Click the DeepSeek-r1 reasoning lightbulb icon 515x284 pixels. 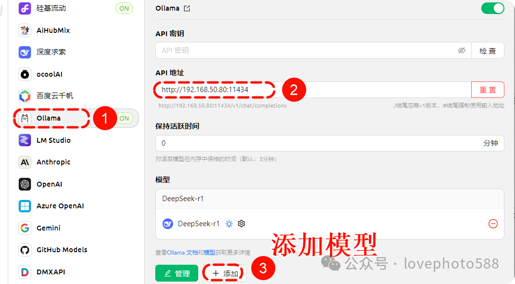click(x=229, y=224)
